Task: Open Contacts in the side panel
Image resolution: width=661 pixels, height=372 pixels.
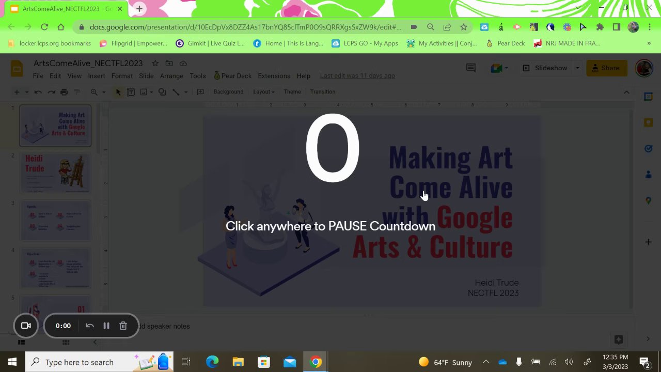Action: [648, 175]
